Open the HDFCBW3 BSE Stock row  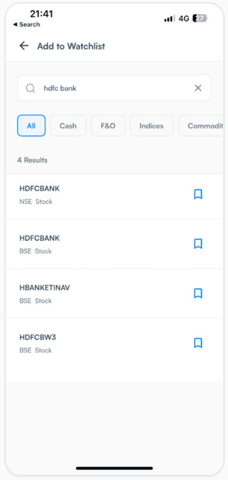pyautogui.click(x=115, y=343)
